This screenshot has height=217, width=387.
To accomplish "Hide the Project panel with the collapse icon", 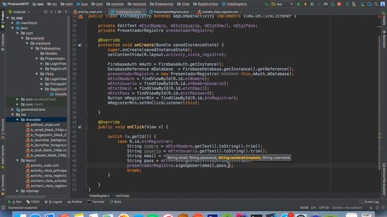I will 66,12.
